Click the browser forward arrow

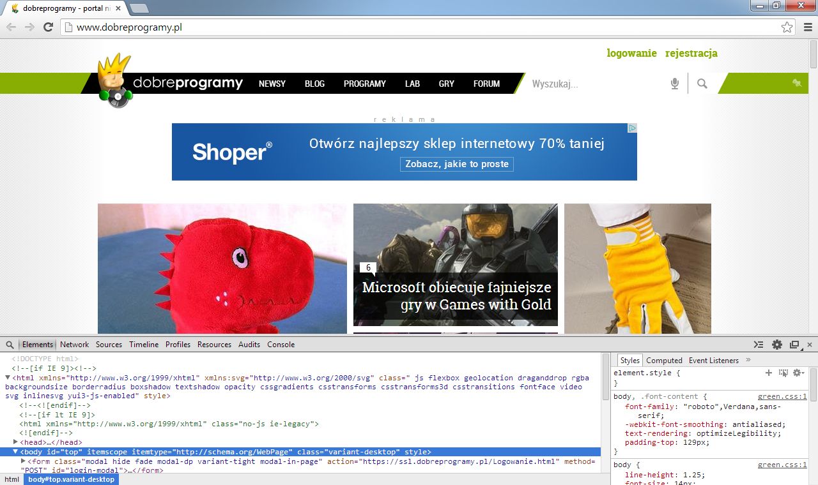point(29,27)
